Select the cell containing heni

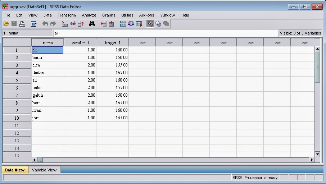coord(47,103)
